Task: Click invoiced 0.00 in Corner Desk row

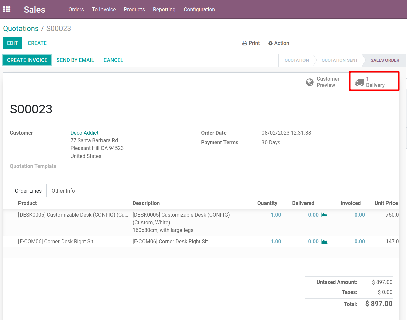Action: coord(360,241)
